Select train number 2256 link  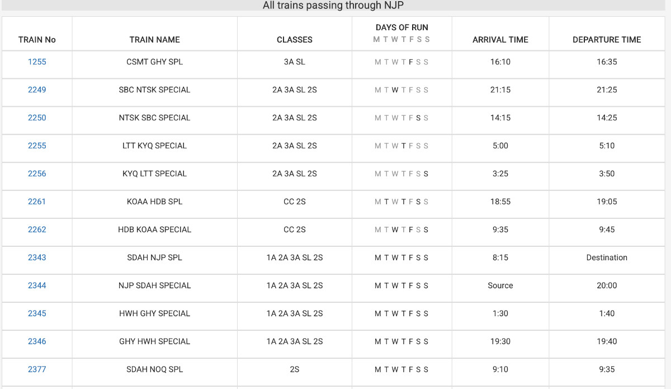pos(37,174)
